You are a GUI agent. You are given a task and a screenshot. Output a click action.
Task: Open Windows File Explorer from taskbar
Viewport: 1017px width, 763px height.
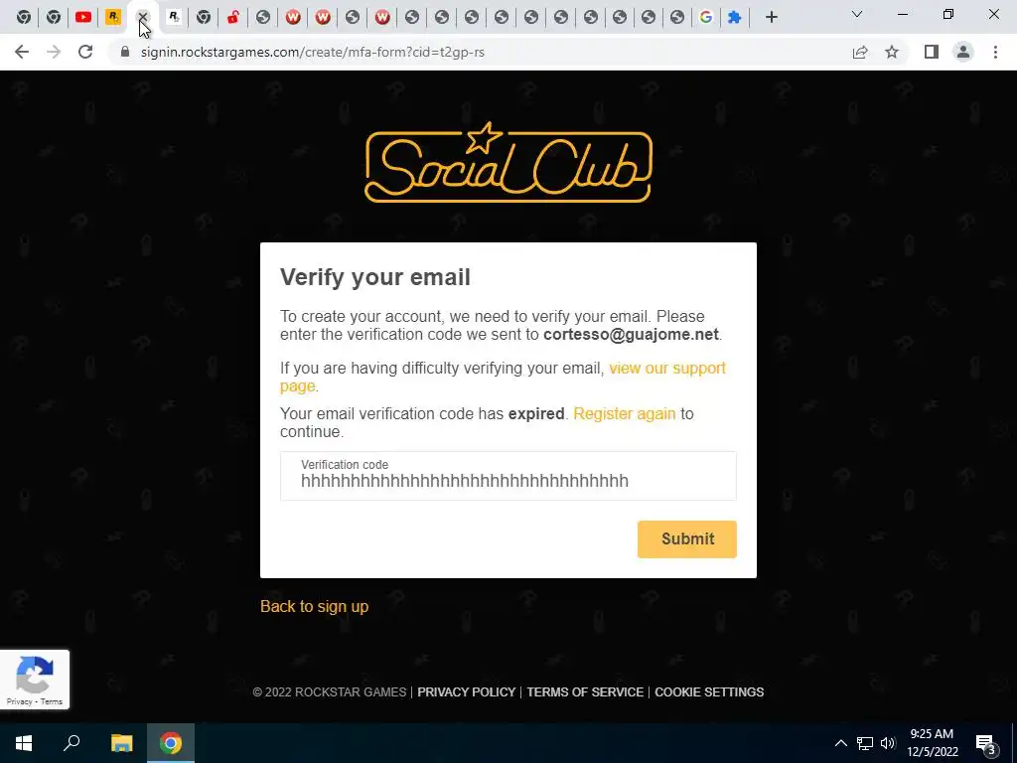pyautogui.click(x=121, y=743)
